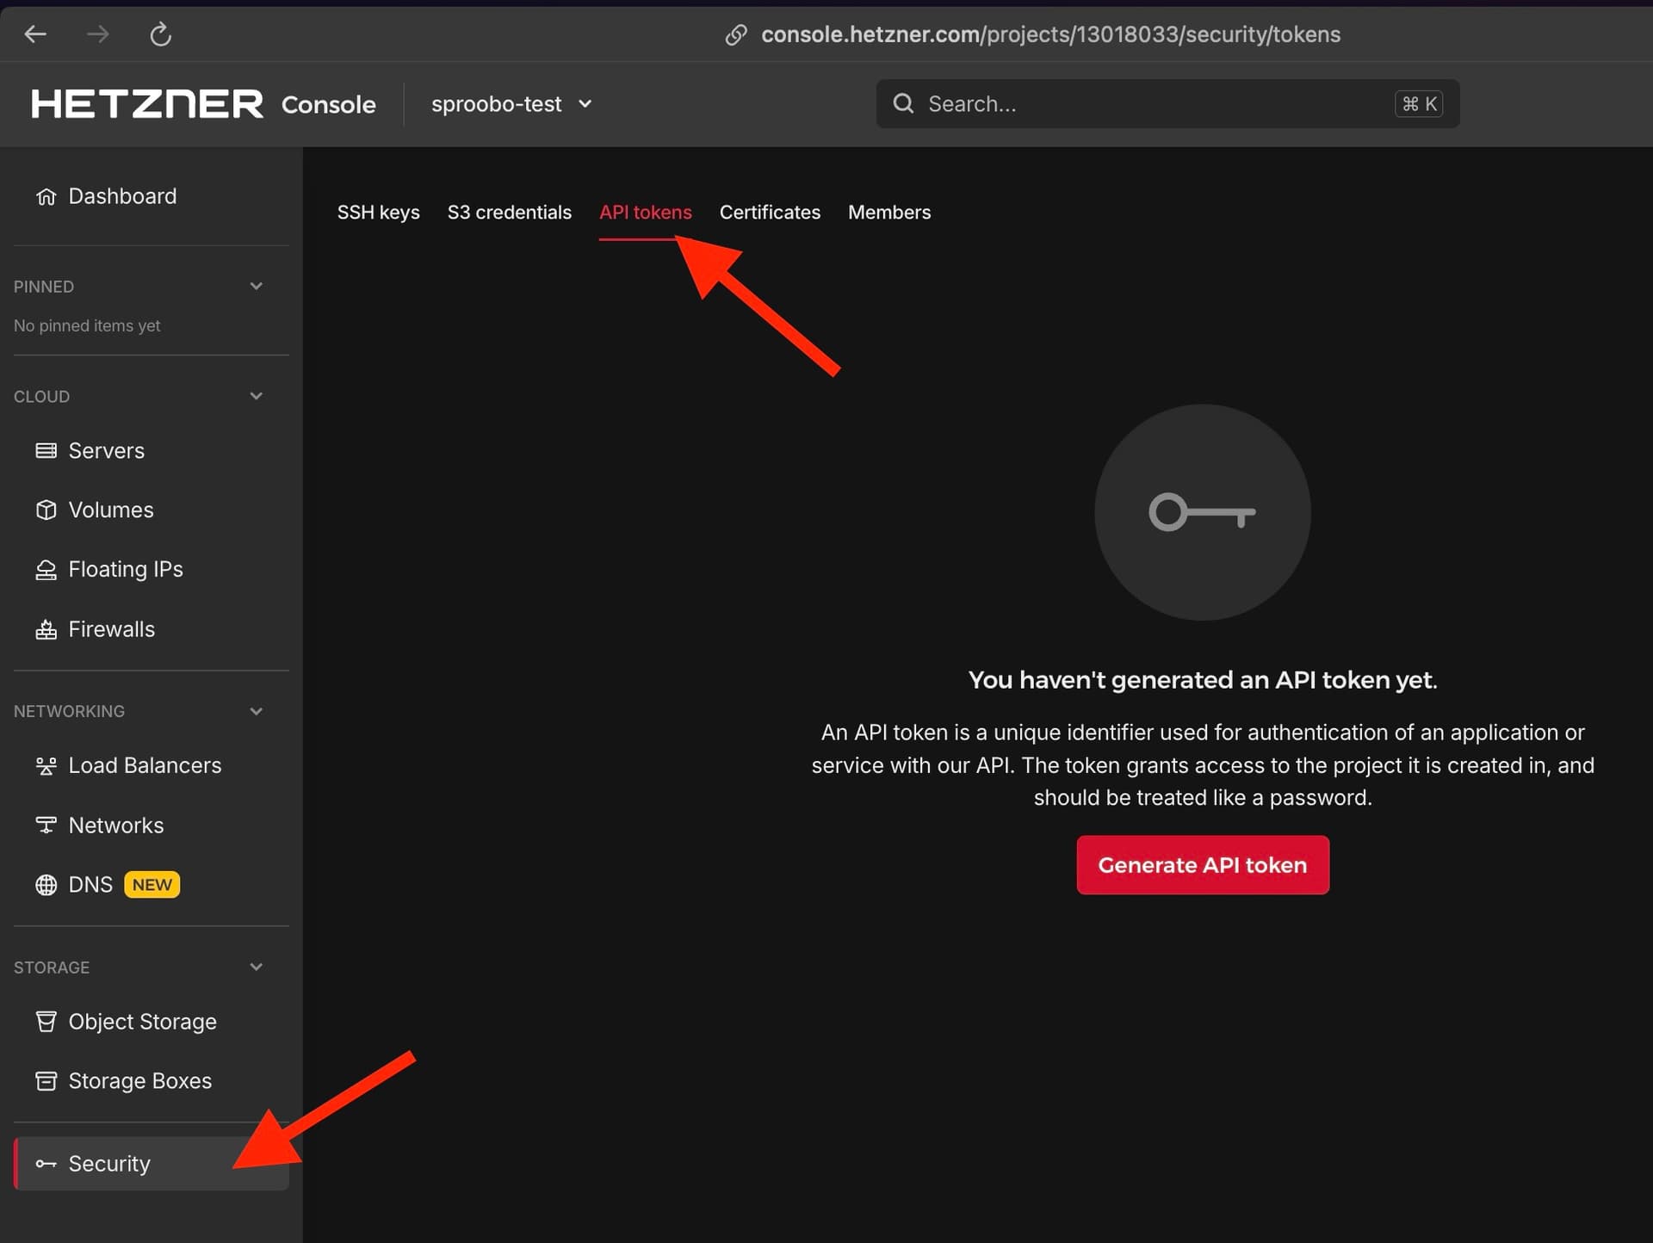Click the ⌘ K shortcut badge
Viewport: 1653px width, 1243px height.
(1419, 104)
